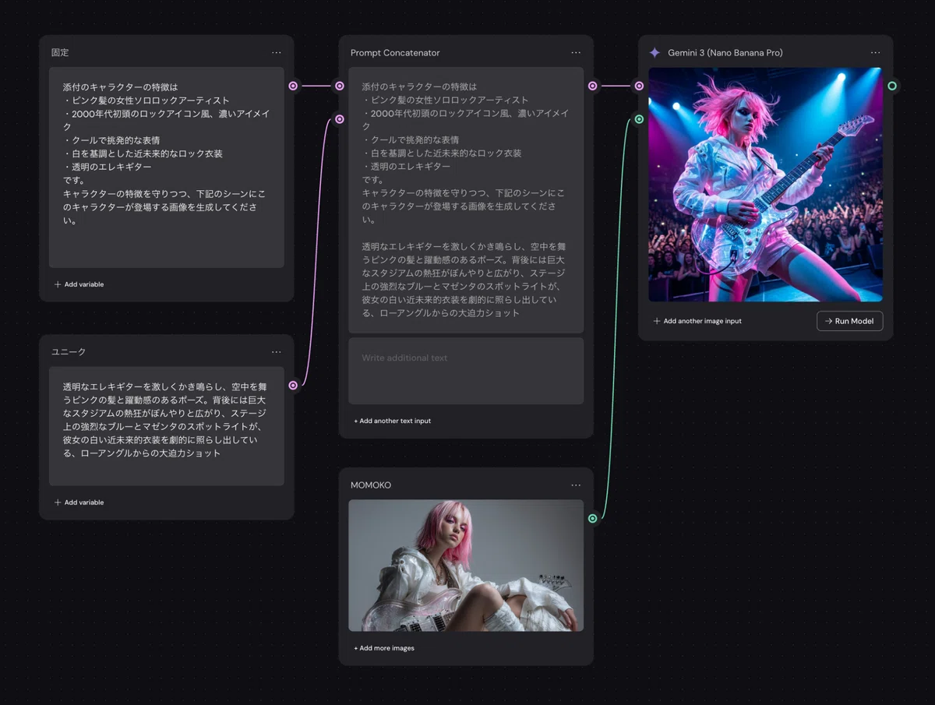Select the ユニーク node title

point(69,352)
